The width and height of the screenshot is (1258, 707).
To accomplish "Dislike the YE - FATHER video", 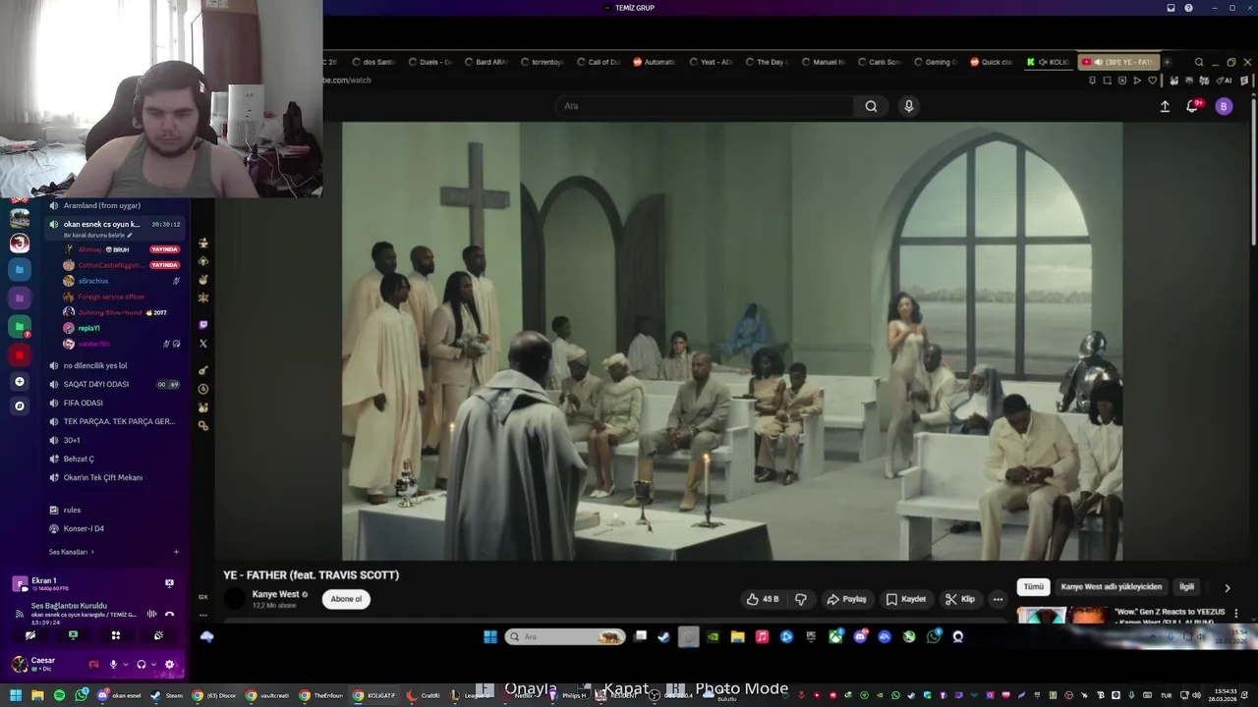I will pos(801,599).
